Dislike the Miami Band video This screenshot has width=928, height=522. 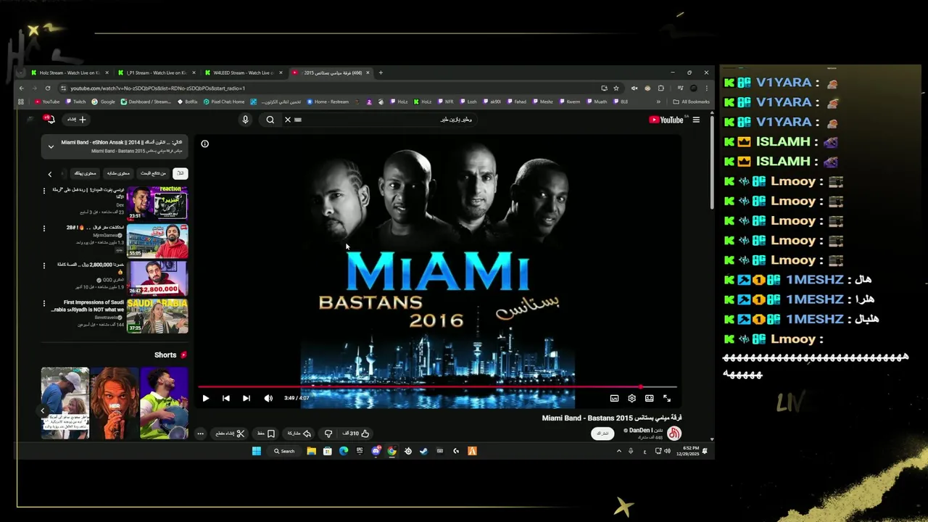[328, 434]
